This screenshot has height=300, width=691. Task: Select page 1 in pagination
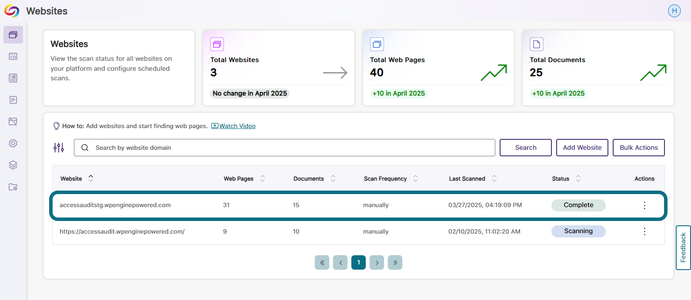(x=358, y=262)
